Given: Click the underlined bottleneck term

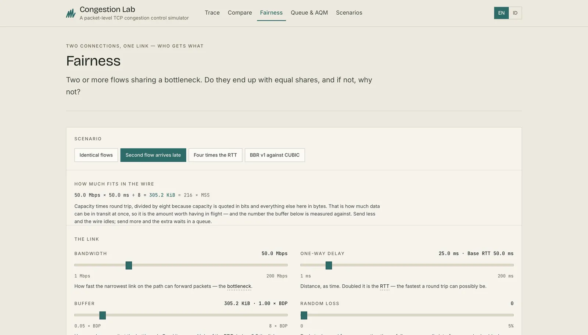Looking at the screenshot, I should click(x=239, y=286).
